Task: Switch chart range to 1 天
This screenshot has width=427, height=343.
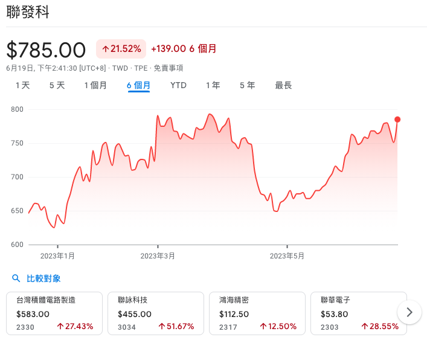Action: 22,86
